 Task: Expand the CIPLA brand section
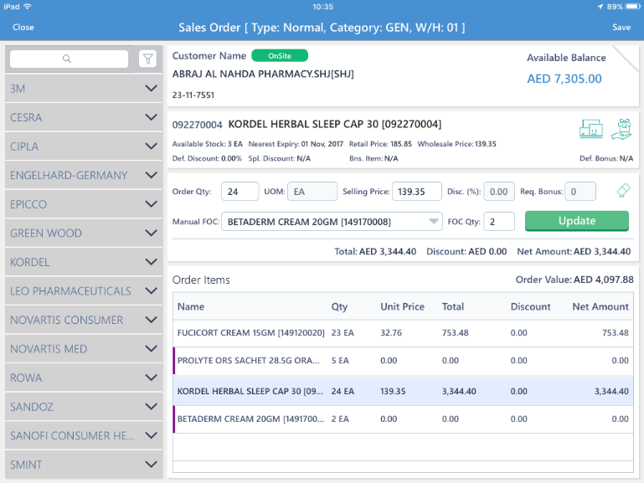pyautogui.click(x=84, y=146)
